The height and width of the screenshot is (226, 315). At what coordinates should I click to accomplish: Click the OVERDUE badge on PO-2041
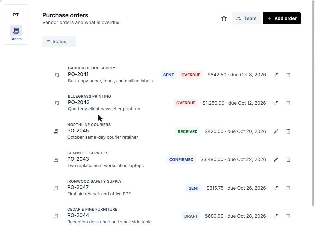tap(191, 75)
